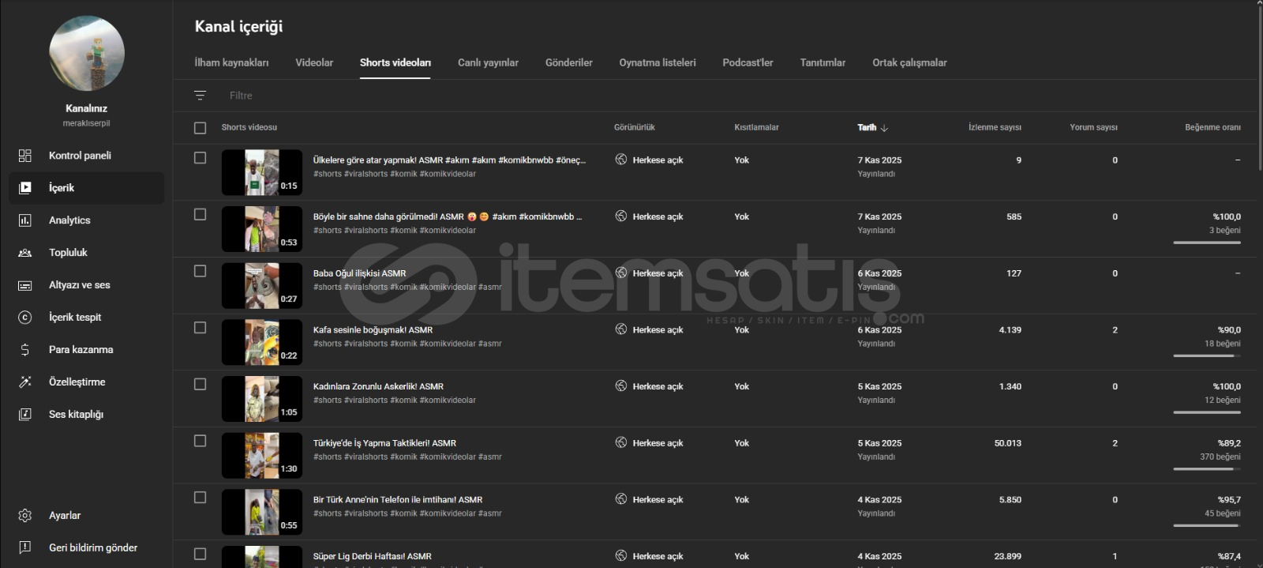Click globe icon for Süper Lig Derbi video

(x=621, y=555)
